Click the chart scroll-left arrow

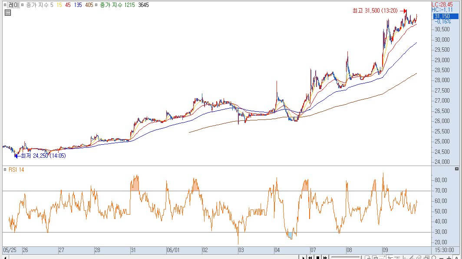point(5,257)
